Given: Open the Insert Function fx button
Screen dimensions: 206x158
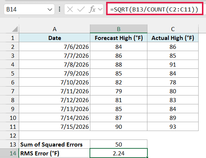Looking at the screenshot, I should (x=92, y=9).
